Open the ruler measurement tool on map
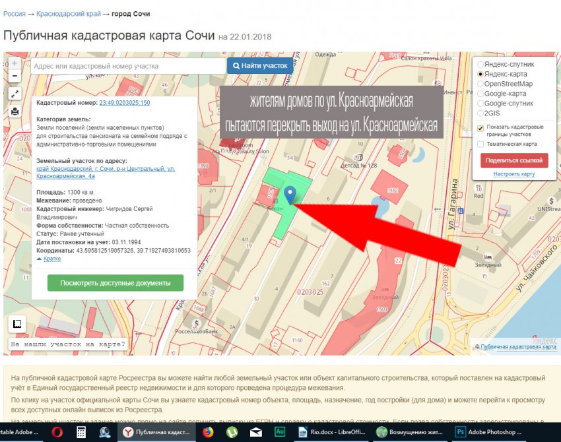The image size is (561, 442). click(17, 324)
